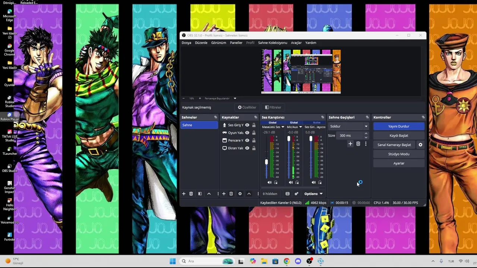Image resolution: width=477 pixels, height=268 pixels.
Task: Pop out the Kaynaklar dock panel
Action: pos(256,117)
